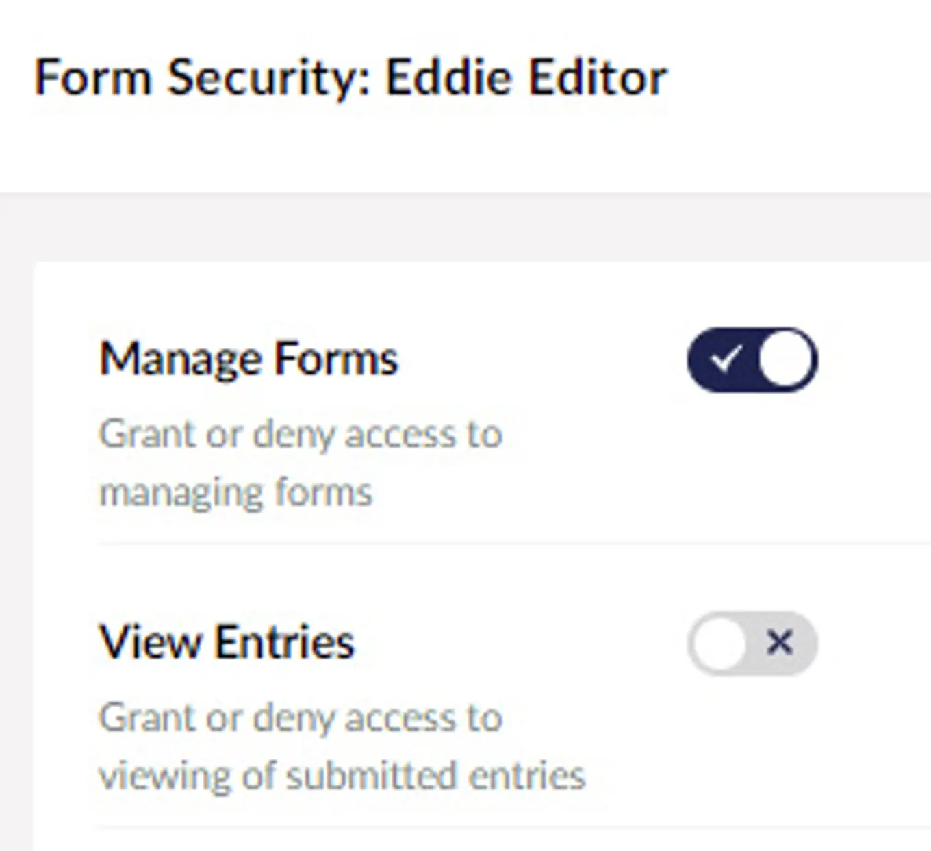This screenshot has height=851, width=931.
Task: Click the Manage Forms label
Action: click(x=248, y=357)
